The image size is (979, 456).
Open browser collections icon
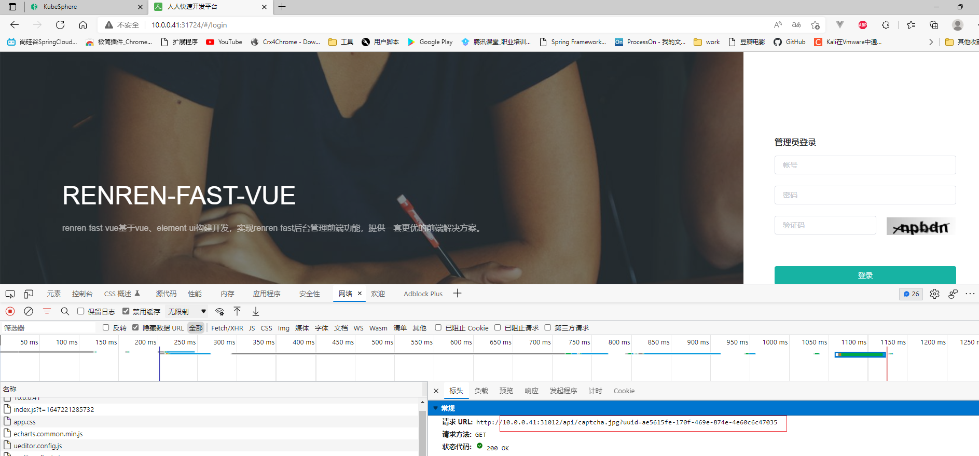coord(934,25)
